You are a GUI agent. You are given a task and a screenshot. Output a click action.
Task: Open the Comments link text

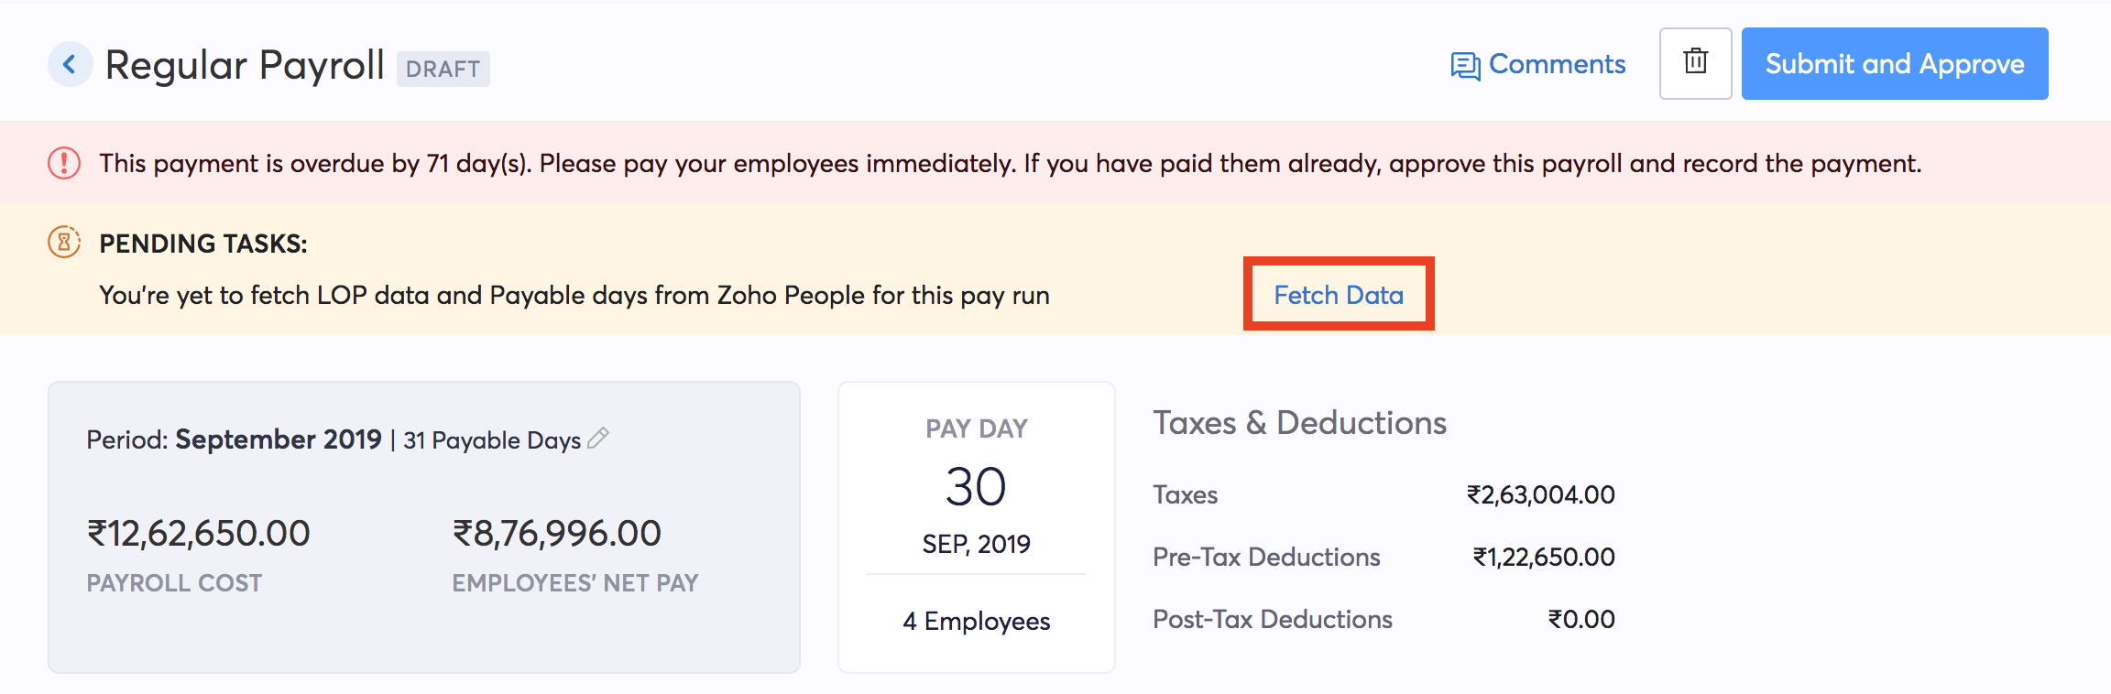point(1557,64)
